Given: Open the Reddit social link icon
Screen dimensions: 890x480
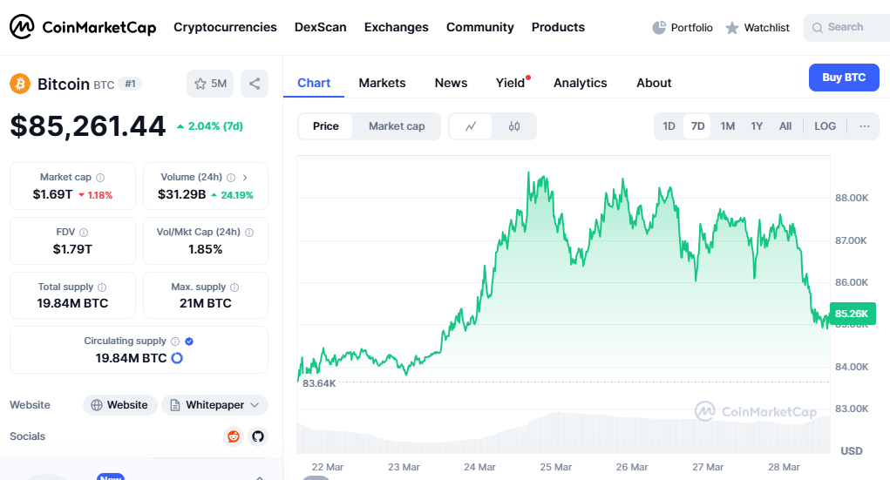Looking at the screenshot, I should [x=234, y=436].
